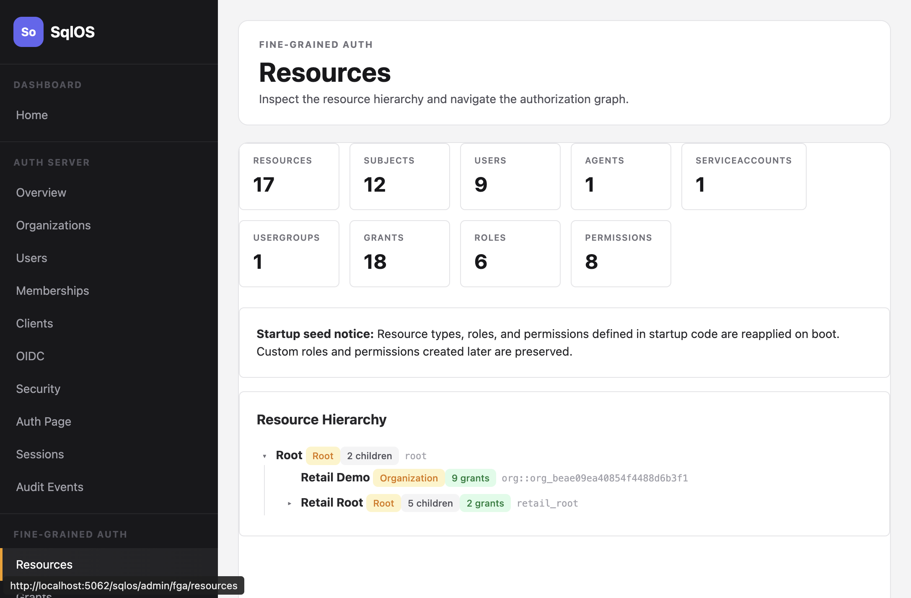911x598 pixels.
Task: Select Resources in Fine-Grained Auth
Action: pyautogui.click(x=44, y=564)
